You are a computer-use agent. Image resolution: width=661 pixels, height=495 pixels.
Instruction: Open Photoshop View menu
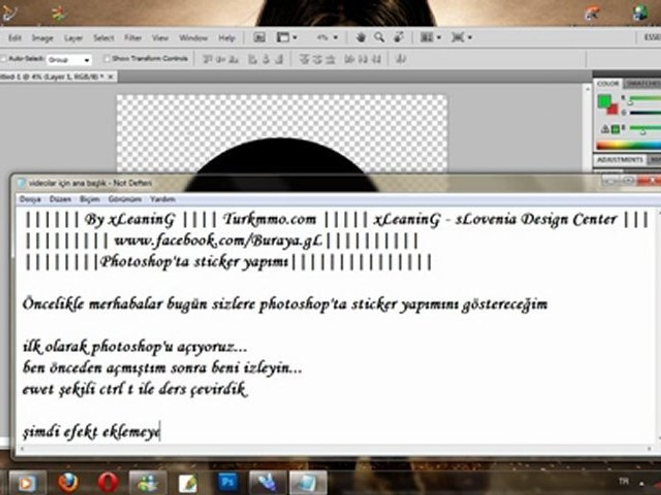coord(160,38)
